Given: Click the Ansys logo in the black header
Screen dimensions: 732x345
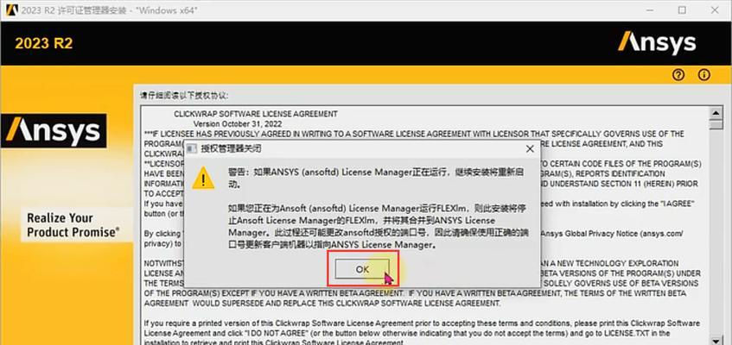Looking at the screenshot, I should (657, 43).
